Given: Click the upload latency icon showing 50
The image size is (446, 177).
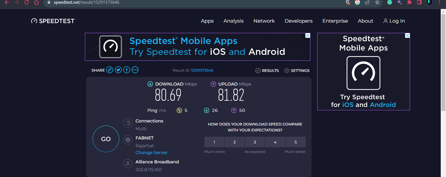Looking at the screenshot, I should click(234, 110).
